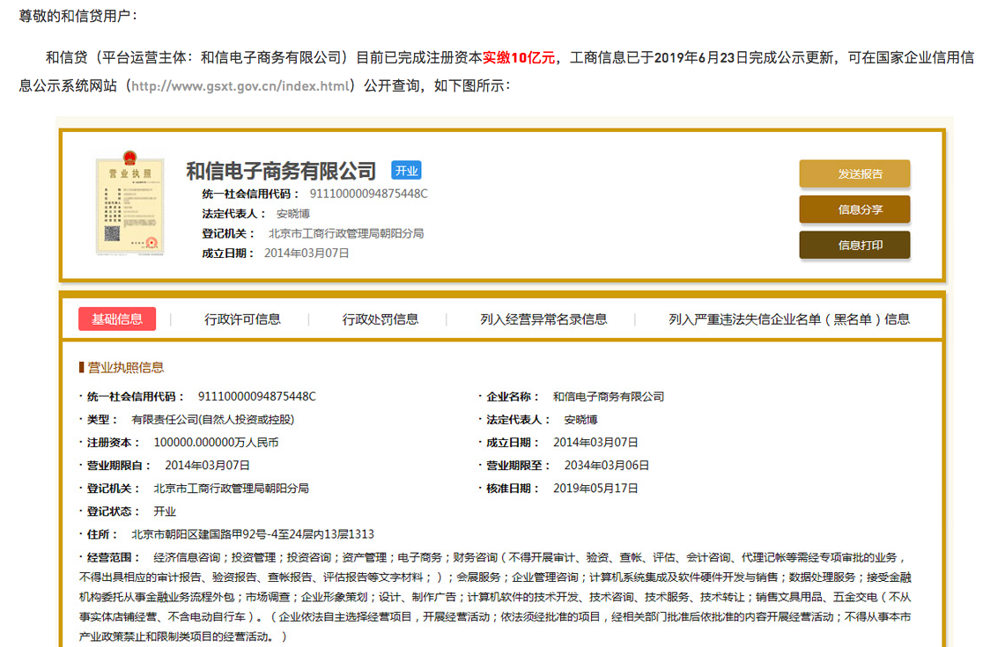The height and width of the screenshot is (647, 990).
Task: Click the 注册资本 value 100000.000000万人民币
Action: pos(216,443)
